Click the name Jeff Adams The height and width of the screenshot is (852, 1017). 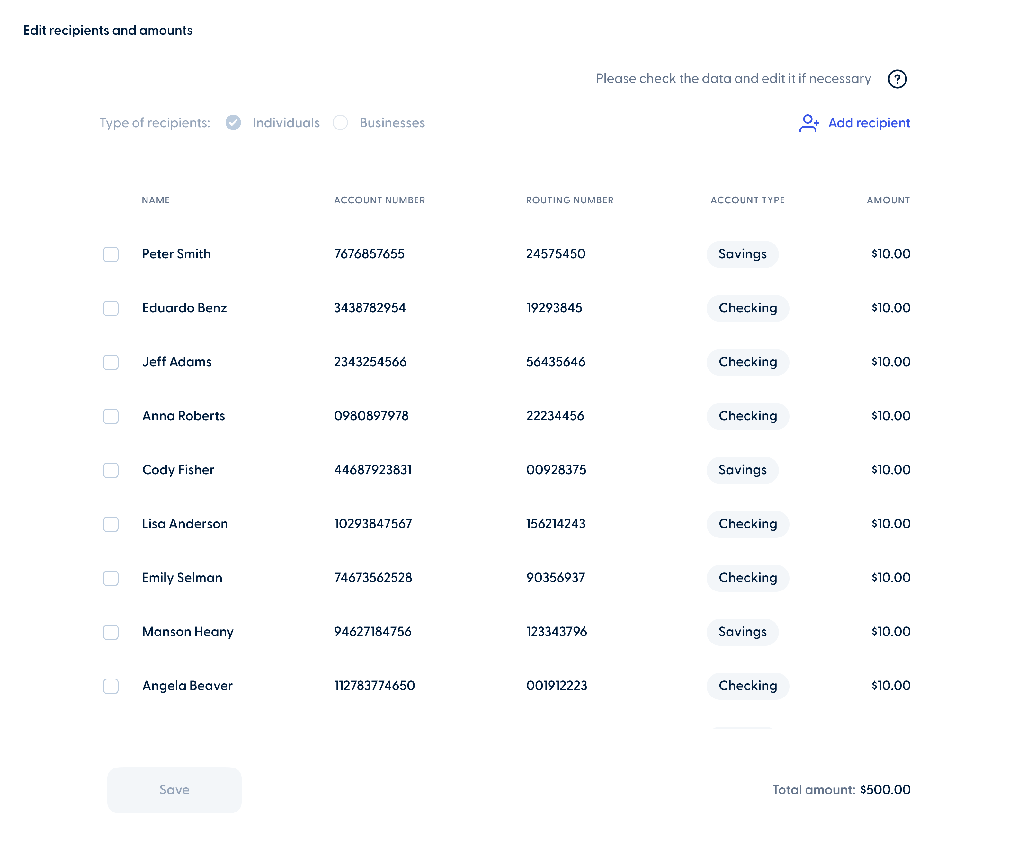(177, 362)
